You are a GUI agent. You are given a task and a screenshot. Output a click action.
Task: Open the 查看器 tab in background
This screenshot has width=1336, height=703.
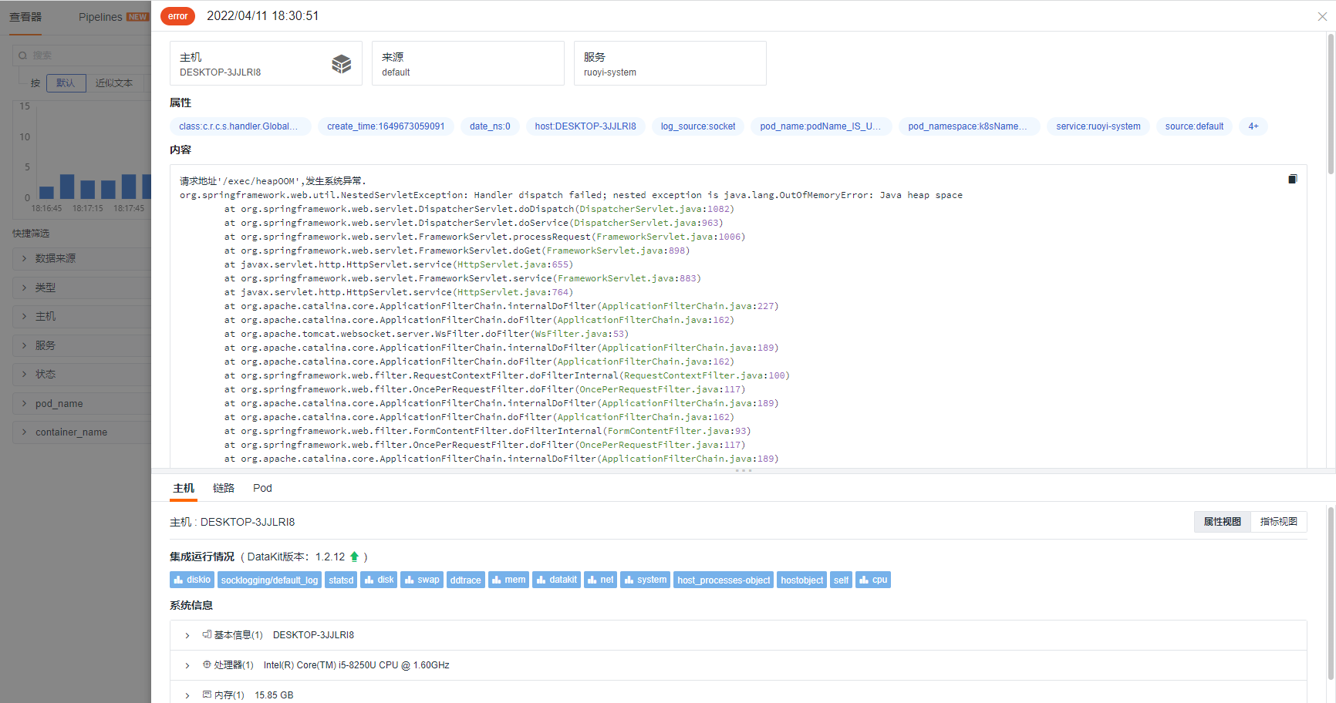[x=25, y=17]
